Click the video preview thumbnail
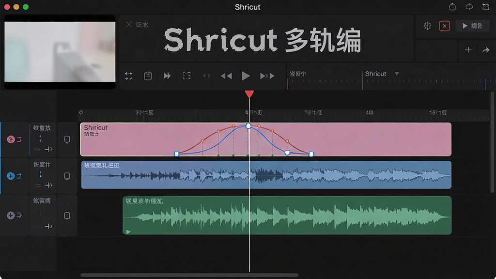The height and width of the screenshot is (279, 496). point(60,51)
